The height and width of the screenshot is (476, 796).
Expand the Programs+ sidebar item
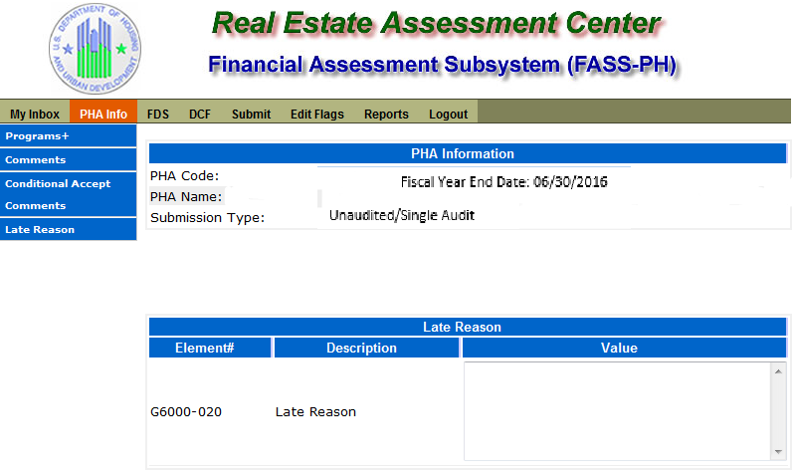tap(68, 135)
